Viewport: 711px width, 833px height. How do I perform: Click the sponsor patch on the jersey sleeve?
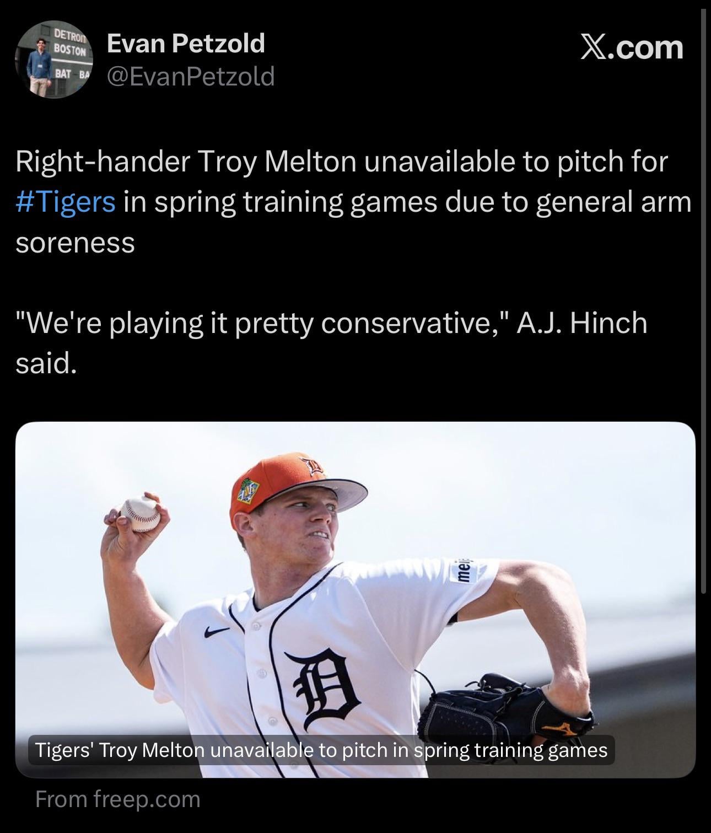(464, 568)
